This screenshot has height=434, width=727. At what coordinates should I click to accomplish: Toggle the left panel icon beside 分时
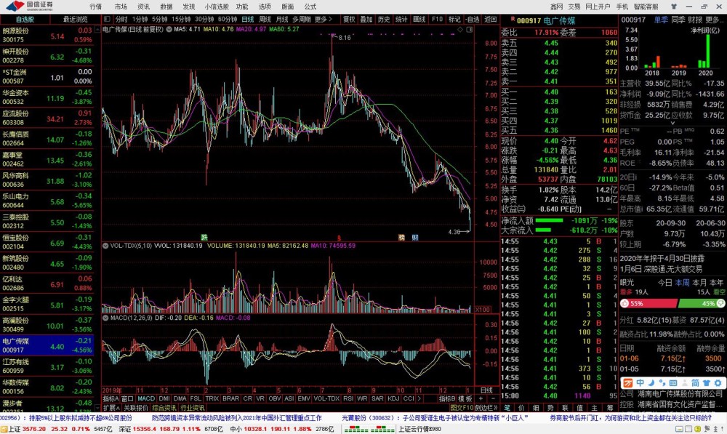[107, 19]
